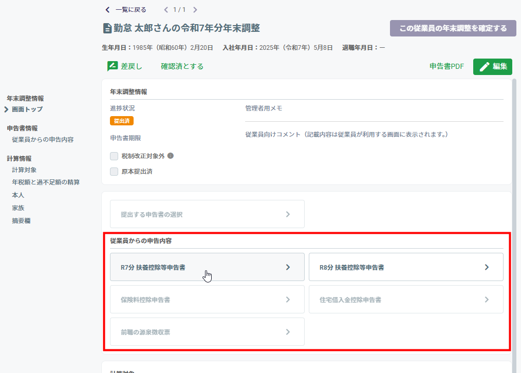
Task: Go to next employee record arrow
Action: 195,10
